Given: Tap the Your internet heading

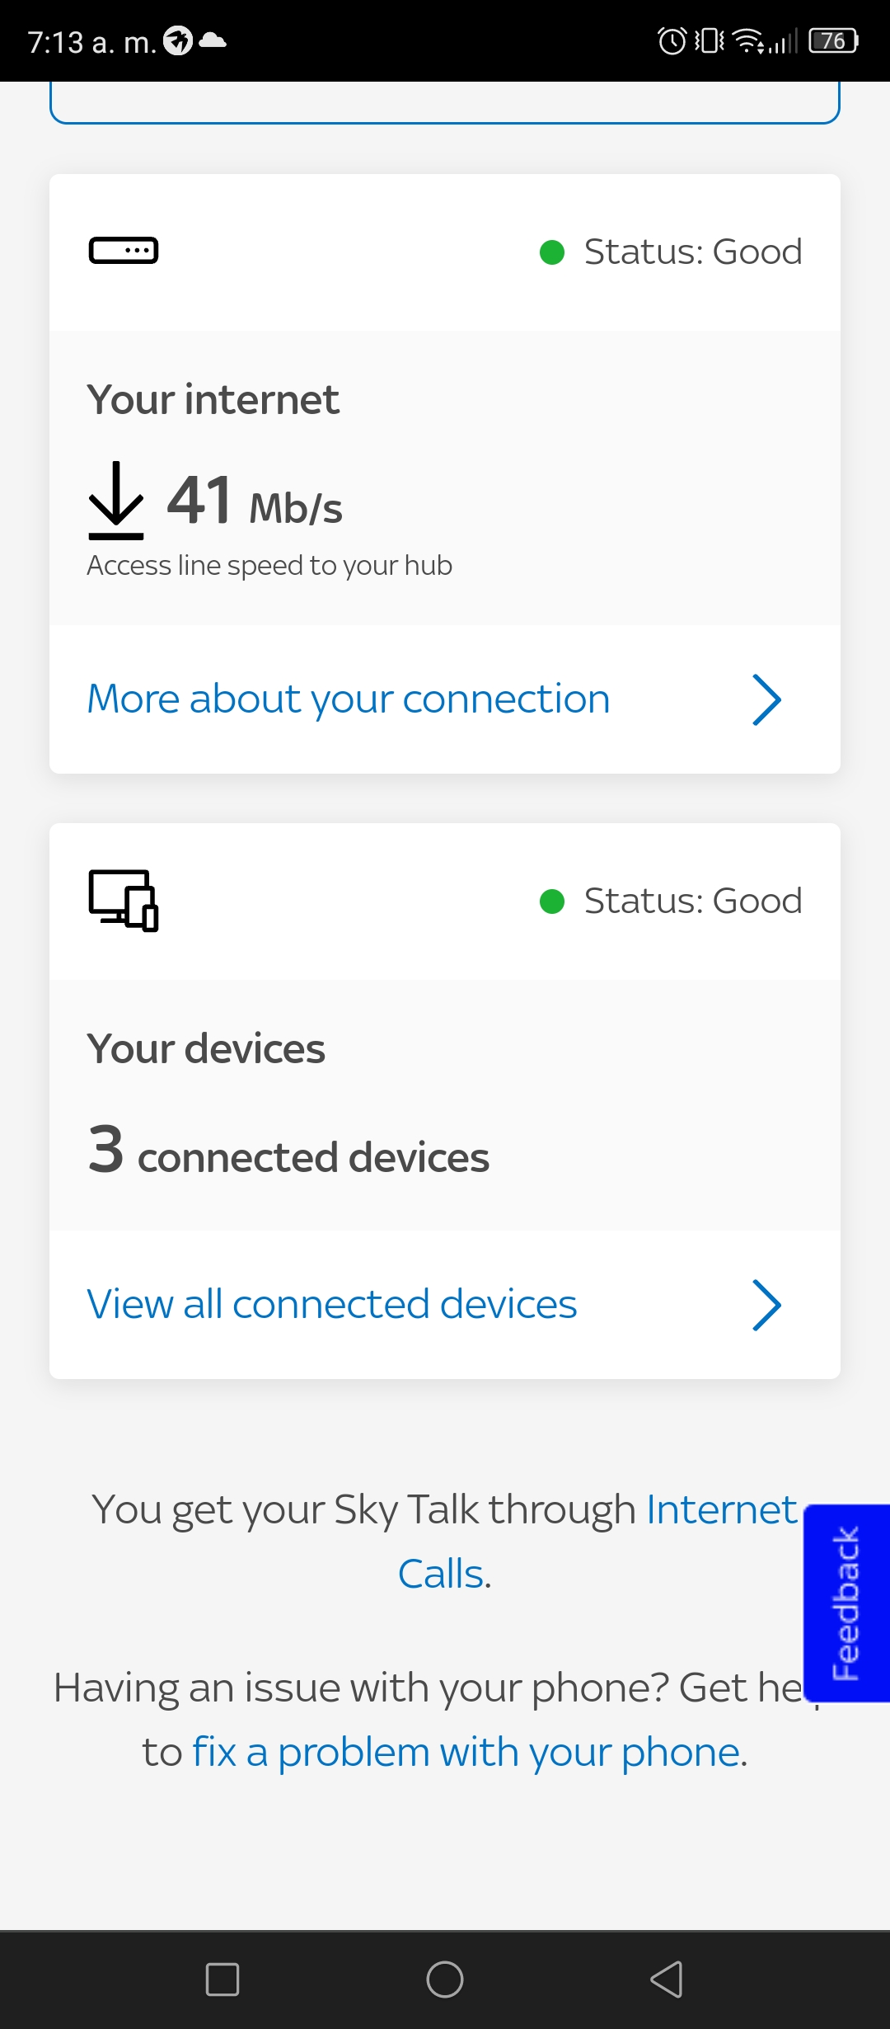Looking at the screenshot, I should pos(213,400).
